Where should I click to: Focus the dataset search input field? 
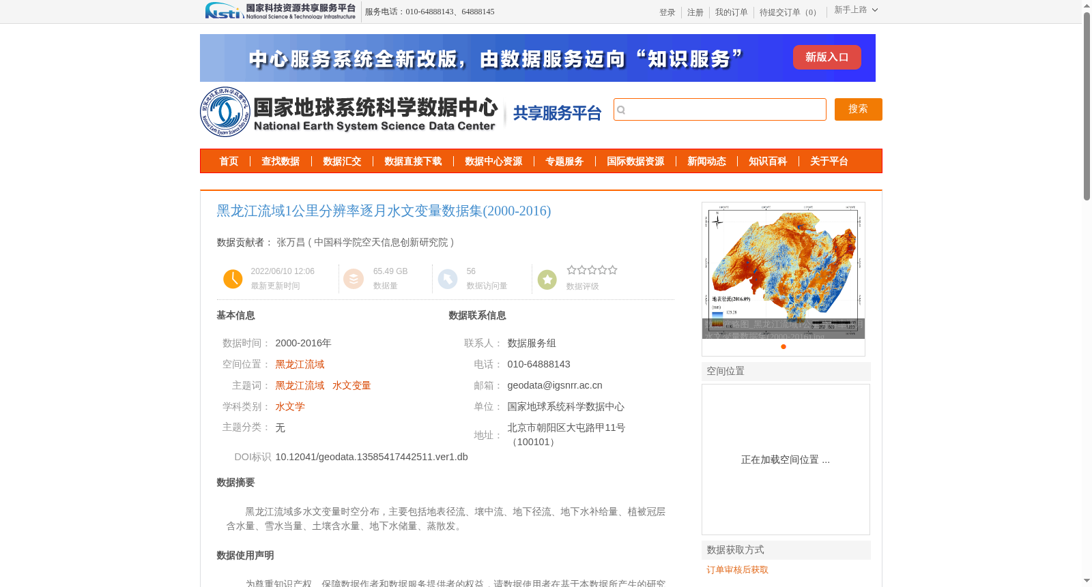coord(719,109)
